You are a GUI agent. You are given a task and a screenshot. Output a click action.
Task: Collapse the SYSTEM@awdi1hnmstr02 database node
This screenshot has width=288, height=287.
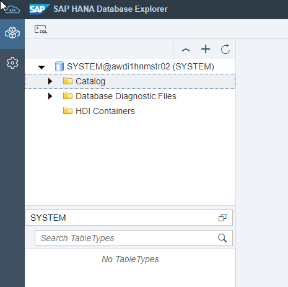click(x=41, y=67)
